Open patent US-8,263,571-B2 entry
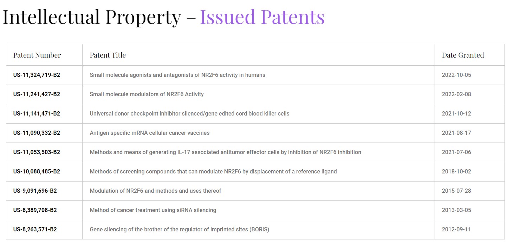 click(x=35, y=229)
